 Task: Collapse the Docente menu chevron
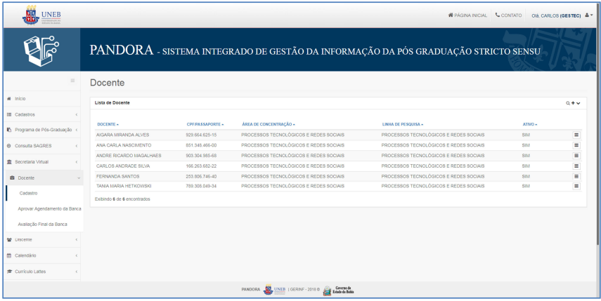[x=79, y=178]
